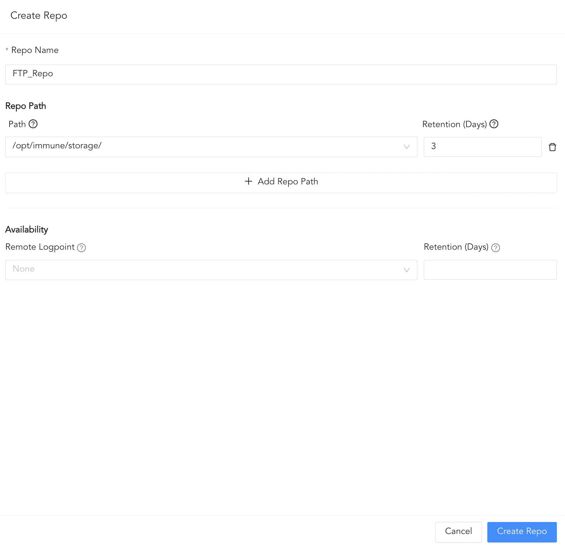Viewport: 565px width, 546px height.
Task: Click the Availability section heading
Action: 27,230
